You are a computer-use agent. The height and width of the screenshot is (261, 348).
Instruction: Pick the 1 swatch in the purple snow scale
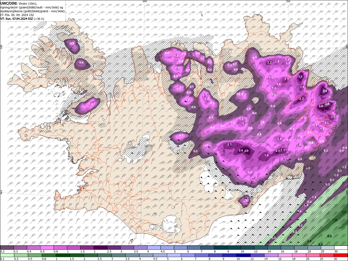[73, 248]
